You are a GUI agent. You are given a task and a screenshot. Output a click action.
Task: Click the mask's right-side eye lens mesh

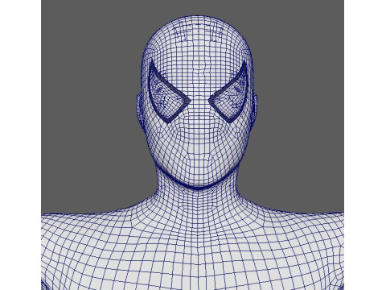click(x=228, y=92)
